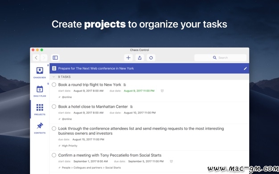Image resolution: width=279 pixels, height=174 pixels.
Task: Open the Chaos Box section
Action: (x=40, y=73)
